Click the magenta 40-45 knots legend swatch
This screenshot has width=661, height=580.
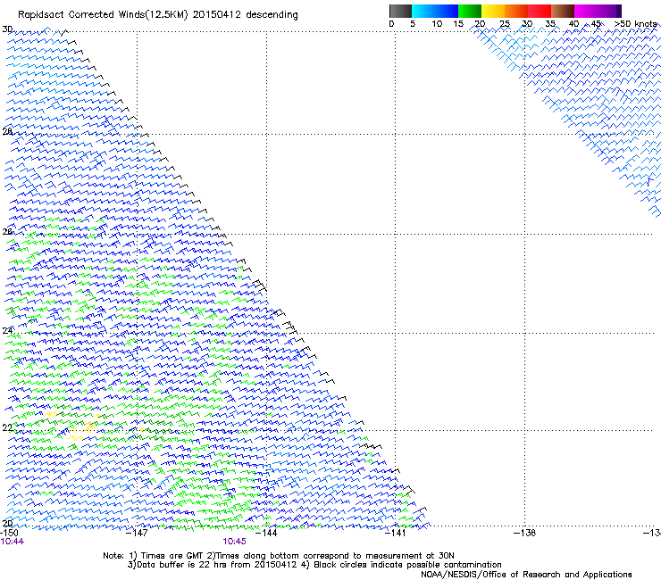click(x=586, y=11)
